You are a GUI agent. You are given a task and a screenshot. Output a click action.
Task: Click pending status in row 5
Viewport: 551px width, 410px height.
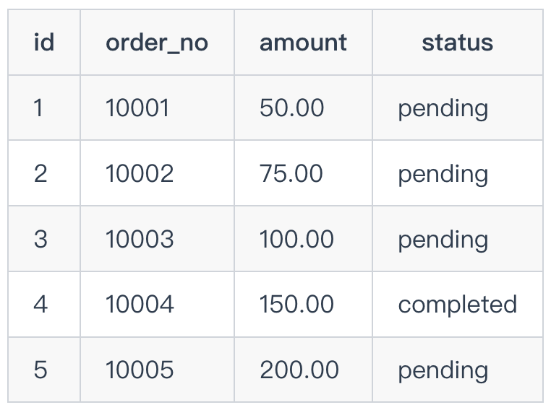pyautogui.click(x=458, y=370)
